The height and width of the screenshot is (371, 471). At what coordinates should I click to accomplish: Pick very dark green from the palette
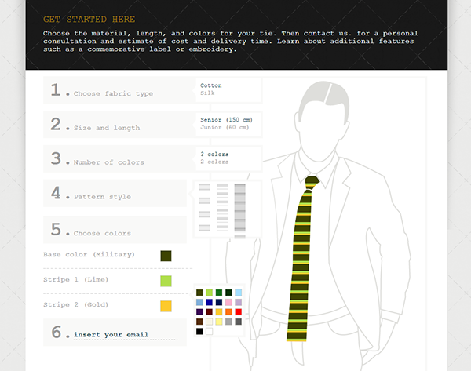click(x=228, y=293)
